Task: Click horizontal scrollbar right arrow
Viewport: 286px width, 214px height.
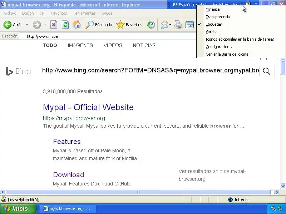Action: (x=277, y=192)
